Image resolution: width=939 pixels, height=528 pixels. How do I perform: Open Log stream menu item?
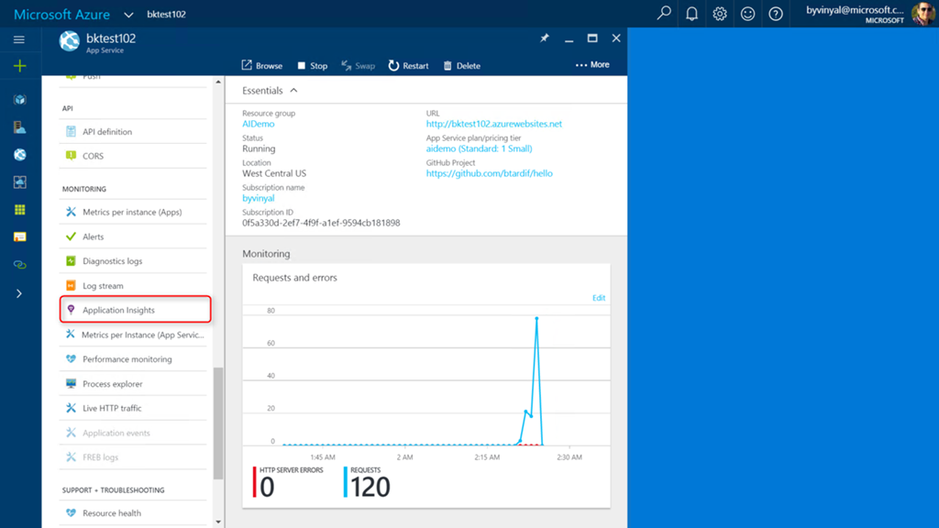coord(133,286)
